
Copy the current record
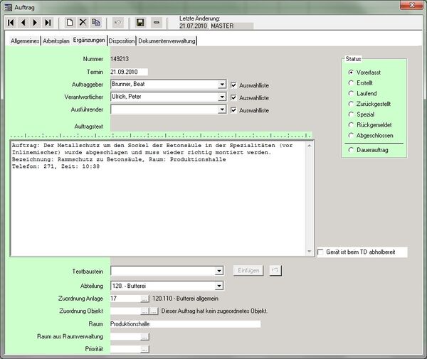coord(96,23)
